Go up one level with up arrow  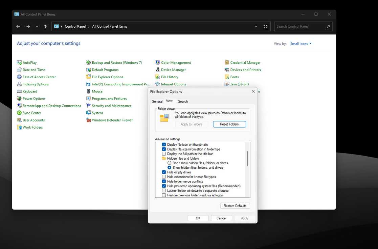click(45, 27)
